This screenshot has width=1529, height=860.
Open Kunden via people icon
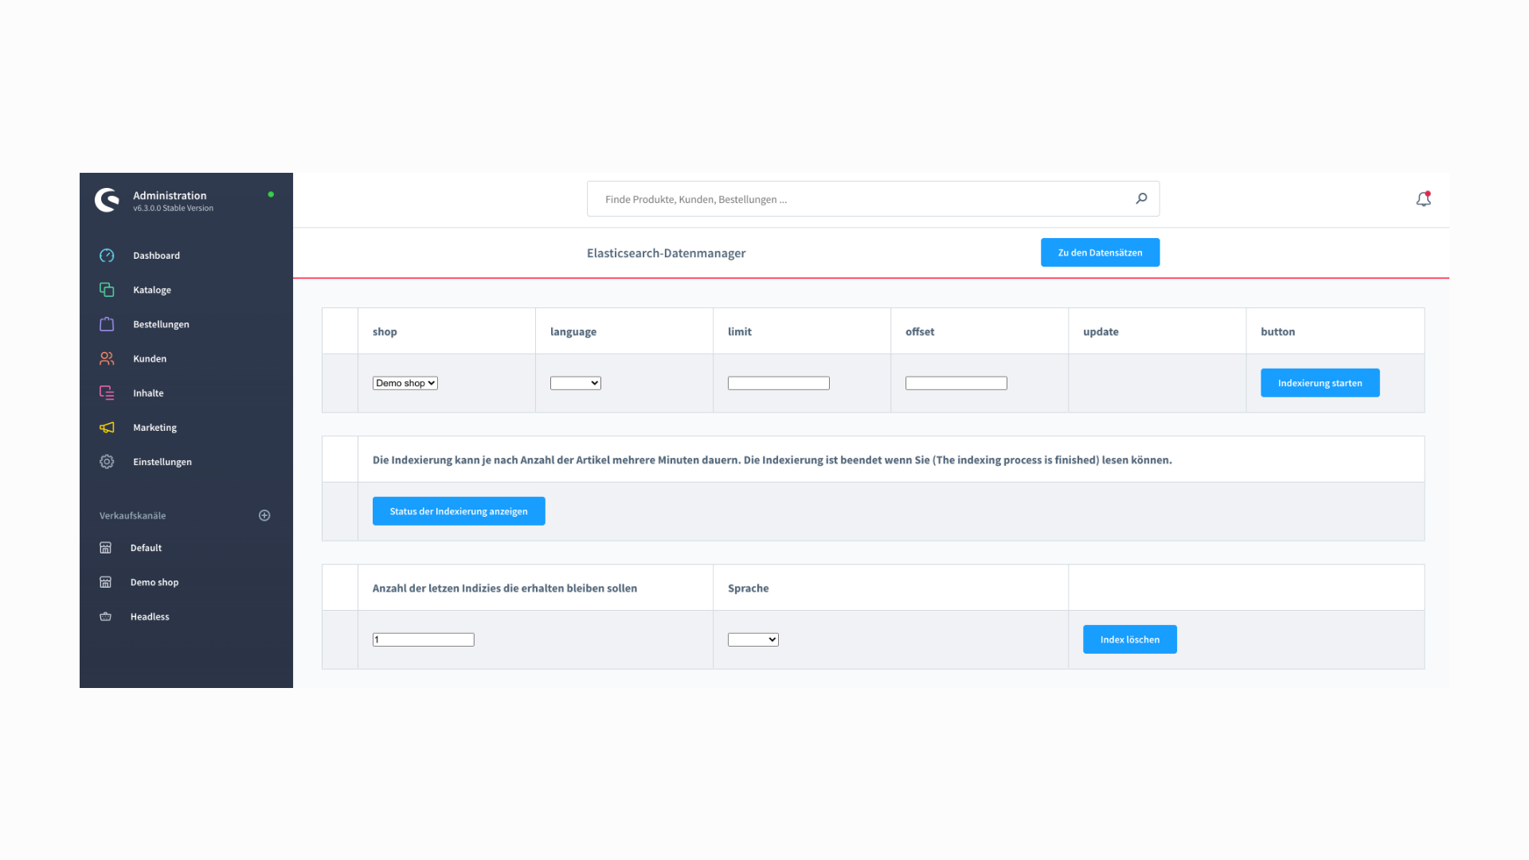[107, 358]
